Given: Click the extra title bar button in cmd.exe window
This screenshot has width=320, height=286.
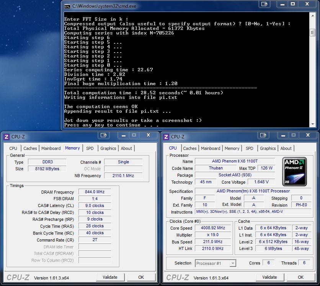Looking at the screenshot, I should point(264,4).
